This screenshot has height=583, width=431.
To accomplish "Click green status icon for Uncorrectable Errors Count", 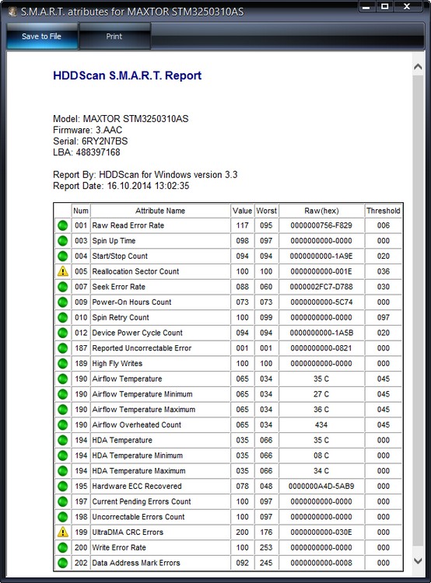I will click(62, 517).
